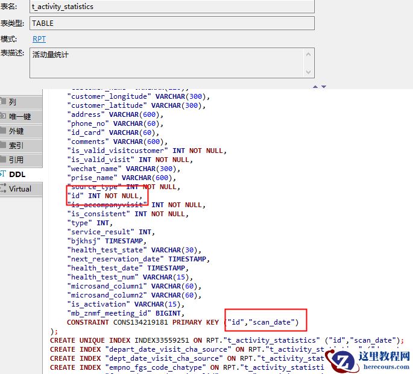Viewport: 413px width, 374px height.
Task: Switch to the 索引 indexes tab
Action: coord(21,146)
